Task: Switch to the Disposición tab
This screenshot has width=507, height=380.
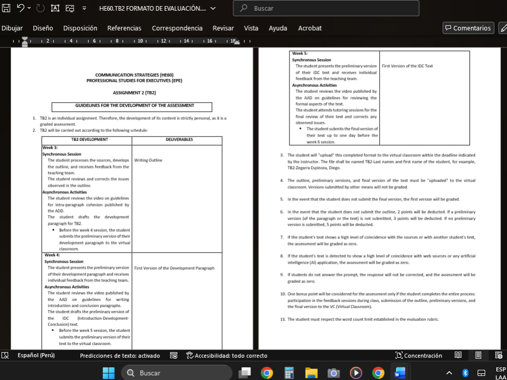Action: click(x=80, y=28)
